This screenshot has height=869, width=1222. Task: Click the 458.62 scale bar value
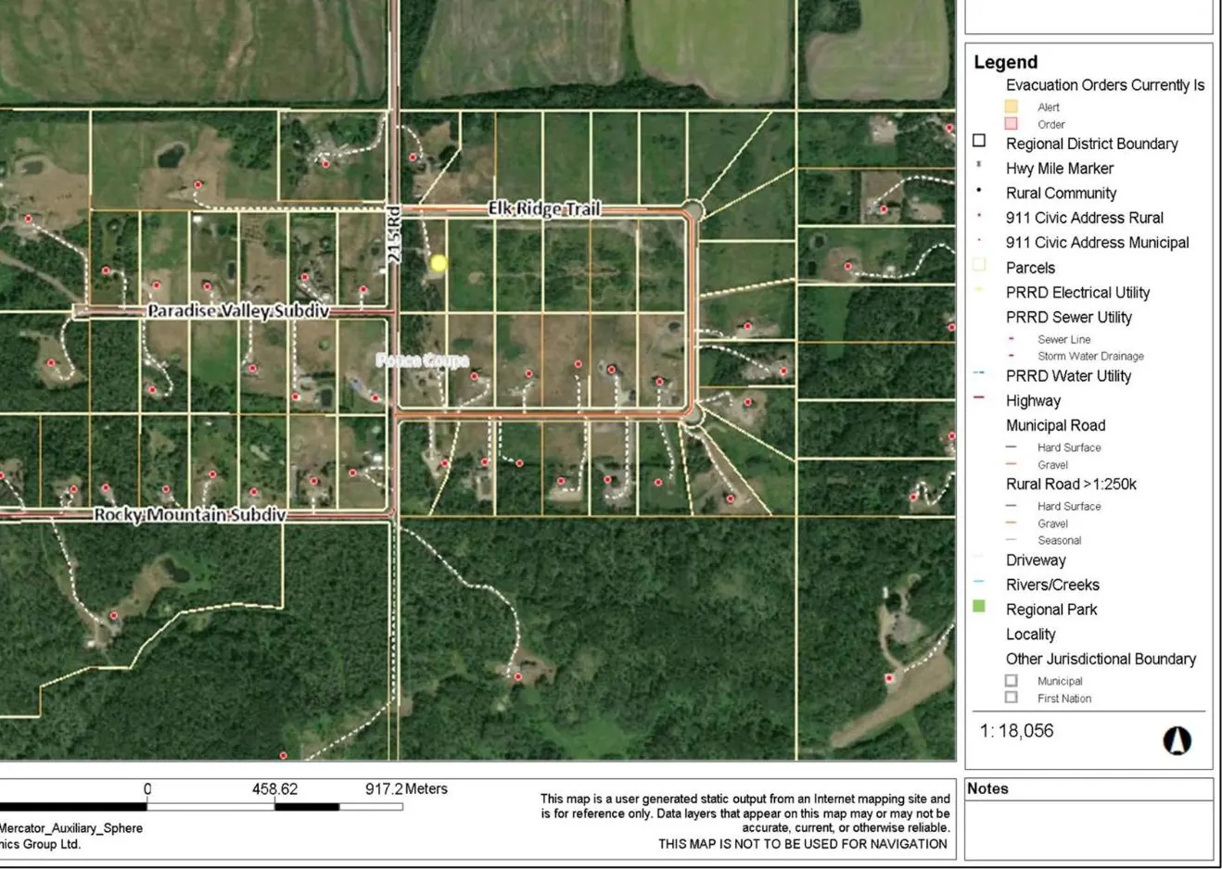pyautogui.click(x=274, y=789)
